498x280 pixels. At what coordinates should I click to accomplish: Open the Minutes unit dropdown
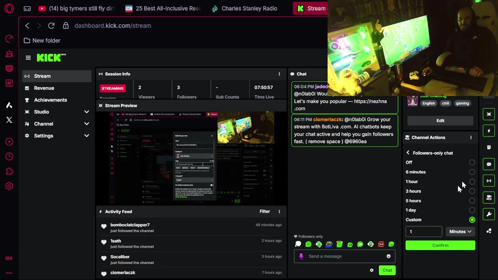tap(460, 231)
